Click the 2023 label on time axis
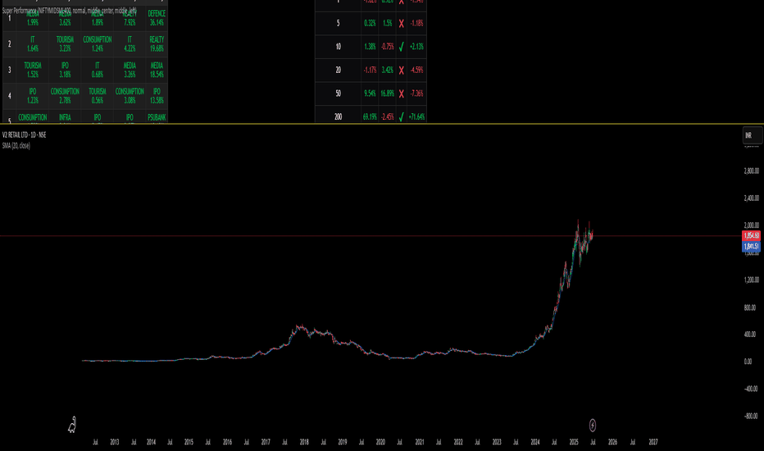 (497, 442)
